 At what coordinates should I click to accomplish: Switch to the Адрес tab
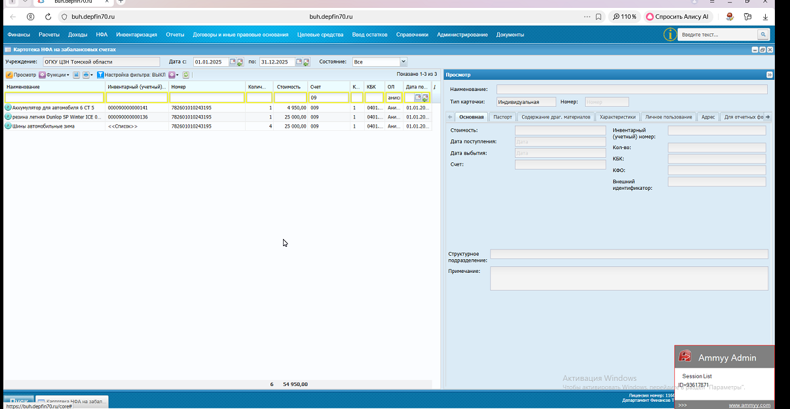point(708,117)
